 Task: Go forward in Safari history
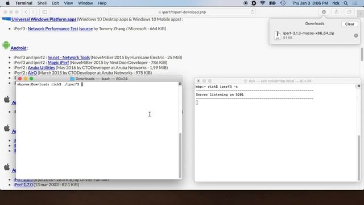click(33, 12)
